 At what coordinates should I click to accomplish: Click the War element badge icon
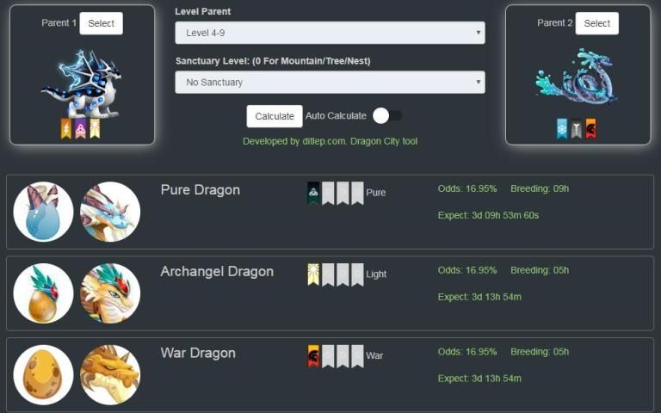point(313,356)
